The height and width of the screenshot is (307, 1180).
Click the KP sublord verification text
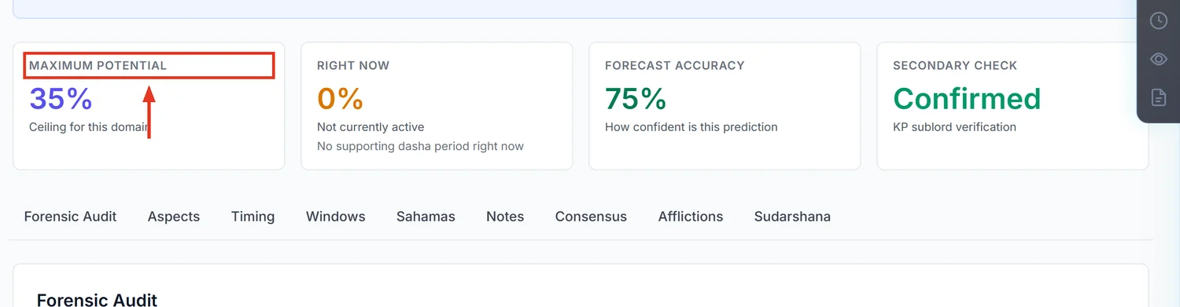(x=954, y=127)
